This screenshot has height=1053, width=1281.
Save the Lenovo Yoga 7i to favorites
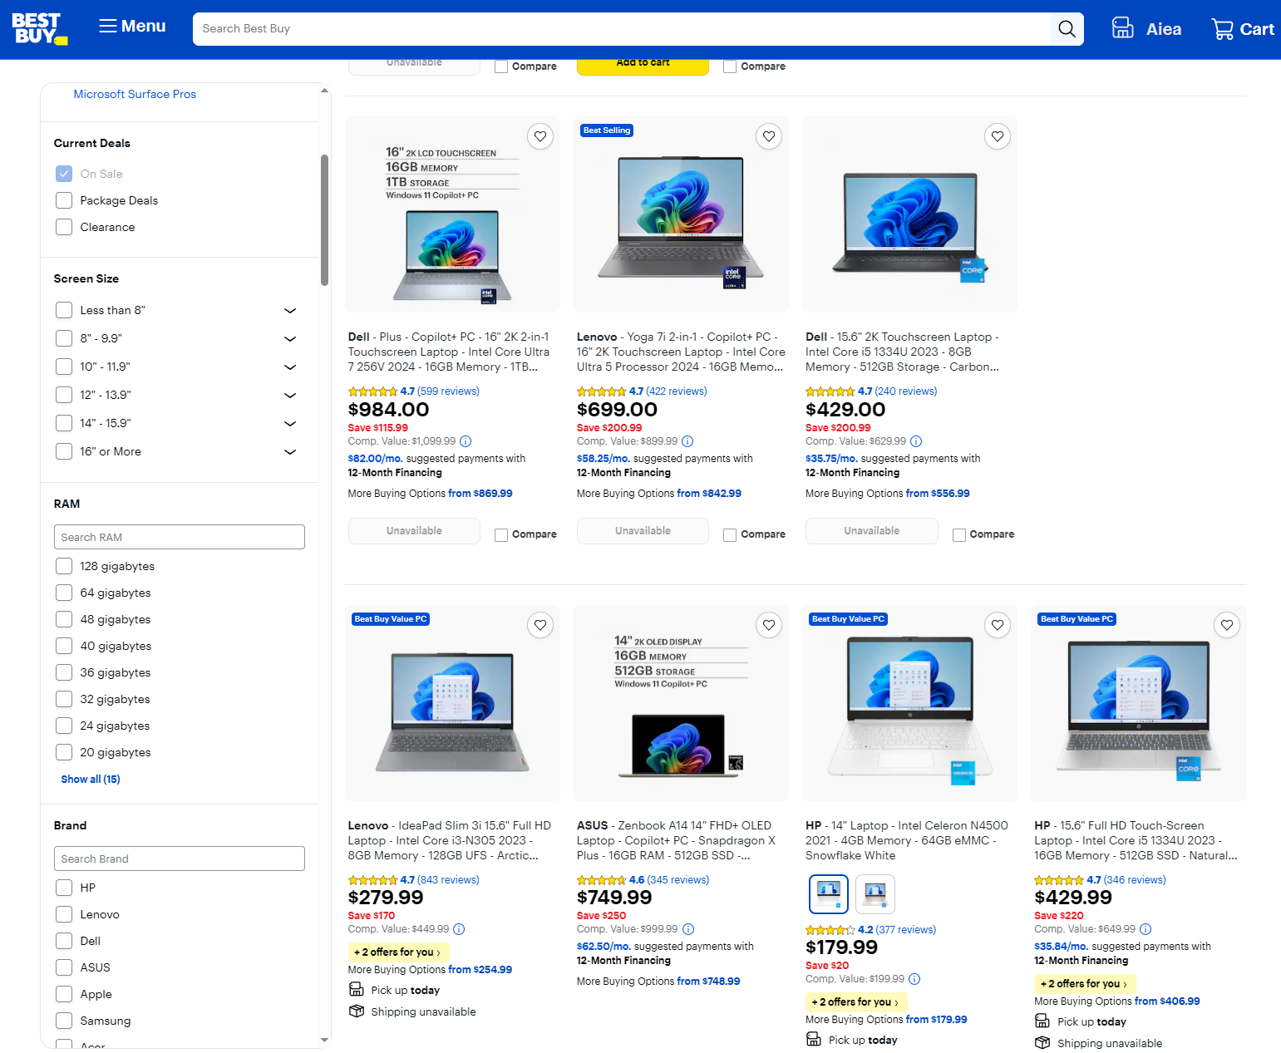[x=768, y=136]
